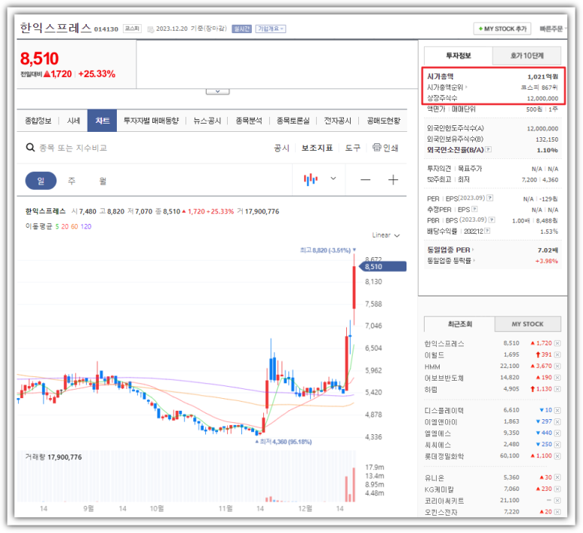Select the daily 일 chart period
The width and height of the screenshot is (583, 533).
click(41, 181)
